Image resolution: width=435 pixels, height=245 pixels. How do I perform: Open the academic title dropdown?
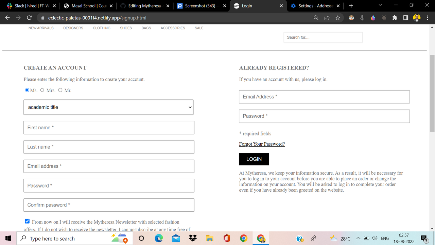click(x=108, y=107)
